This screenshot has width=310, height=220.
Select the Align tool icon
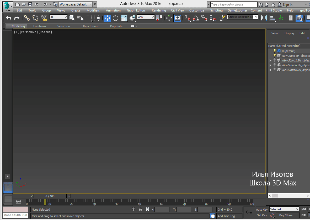click(x=273, y=18)
